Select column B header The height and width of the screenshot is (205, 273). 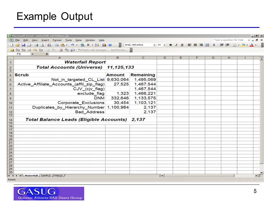click(117, 58)
